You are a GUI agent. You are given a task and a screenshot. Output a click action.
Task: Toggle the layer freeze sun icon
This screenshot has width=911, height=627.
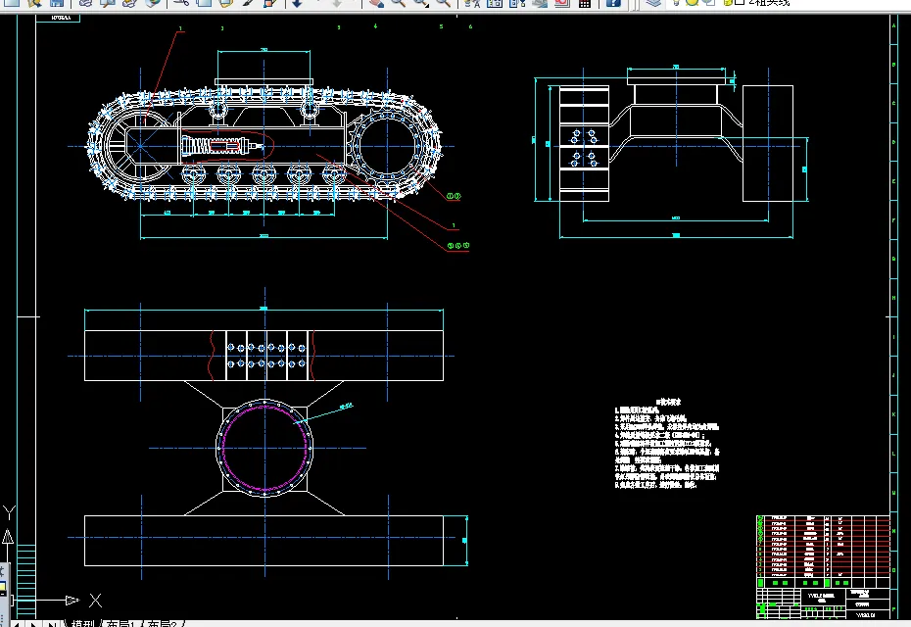tap(692, 2)
